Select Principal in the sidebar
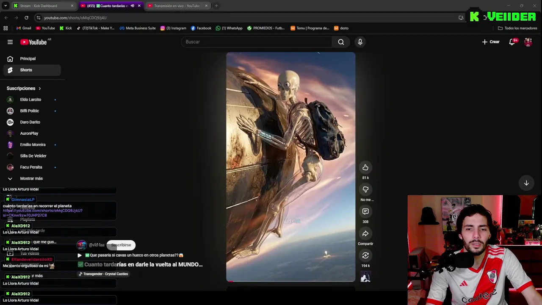 (31, 59)
